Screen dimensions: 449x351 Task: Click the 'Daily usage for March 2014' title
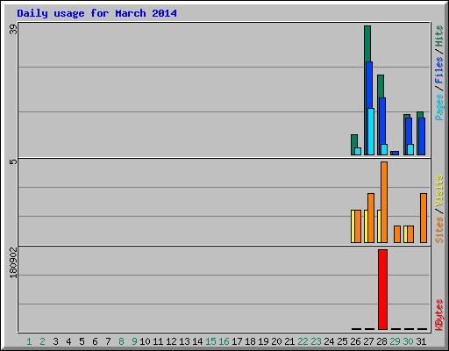[x=96, y=13]
